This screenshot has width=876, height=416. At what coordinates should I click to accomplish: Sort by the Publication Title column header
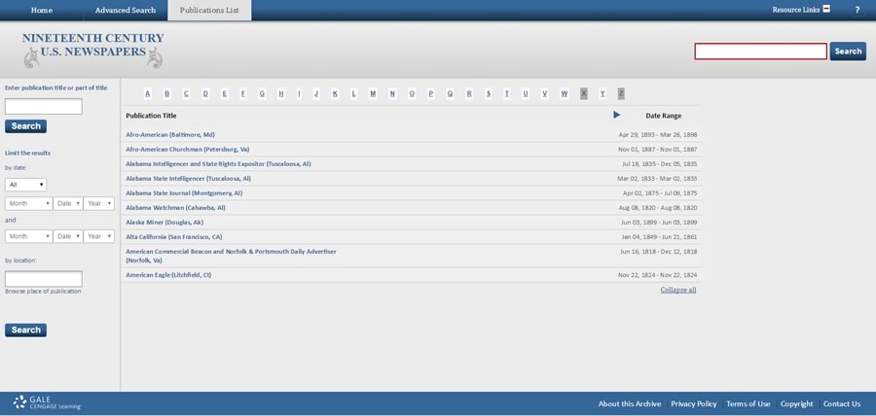pos(151,116)
